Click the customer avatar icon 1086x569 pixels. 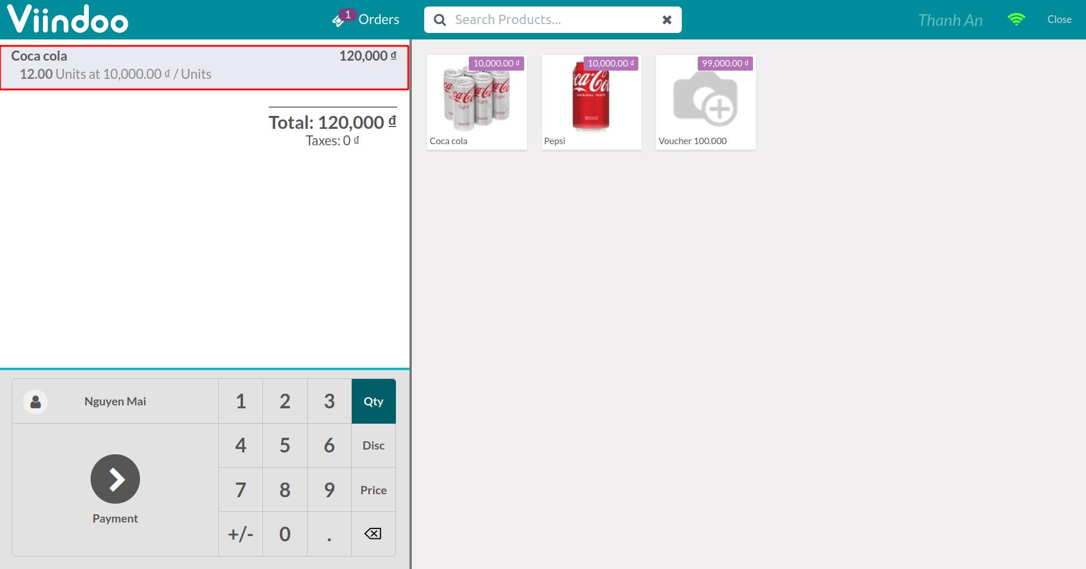pyautogui.click(x=35, y=402)
